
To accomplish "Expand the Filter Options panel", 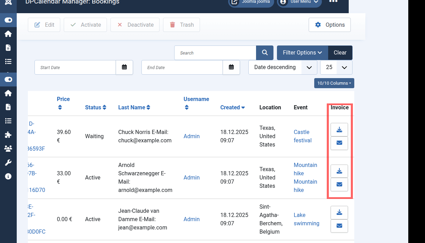I will click(x=302, y=53).
